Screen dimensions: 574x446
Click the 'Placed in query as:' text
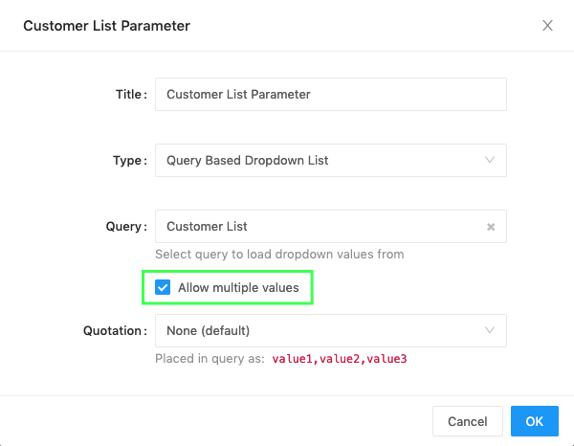coord(210,359)
